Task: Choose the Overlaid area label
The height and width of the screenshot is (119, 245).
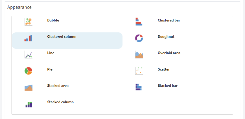Action: 169,53
